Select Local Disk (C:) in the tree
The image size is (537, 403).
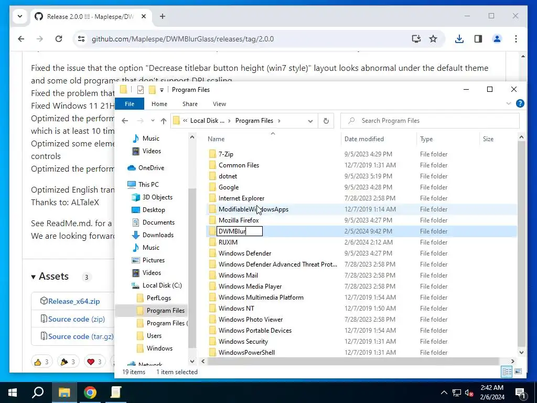(x=162, y=285)
